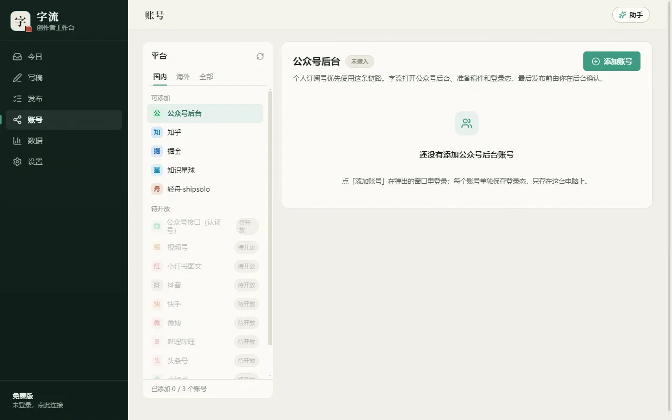
Task: Click the 还没有添加公众号后台账号 message
Action: 467,155
